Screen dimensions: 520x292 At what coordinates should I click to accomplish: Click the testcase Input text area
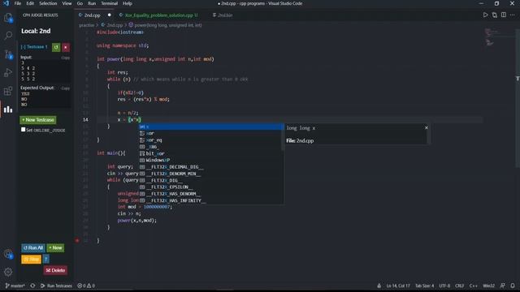pyautogui.click(x=45, y=71)
